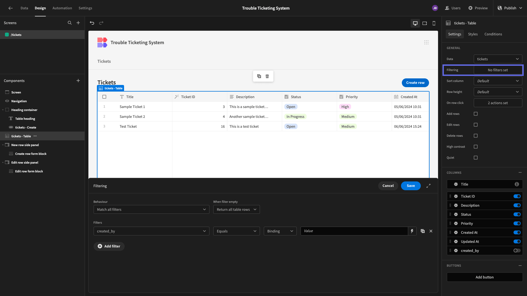Open the Equals operator dropdown
Screen dimensions: 527x296
point(236,231)
